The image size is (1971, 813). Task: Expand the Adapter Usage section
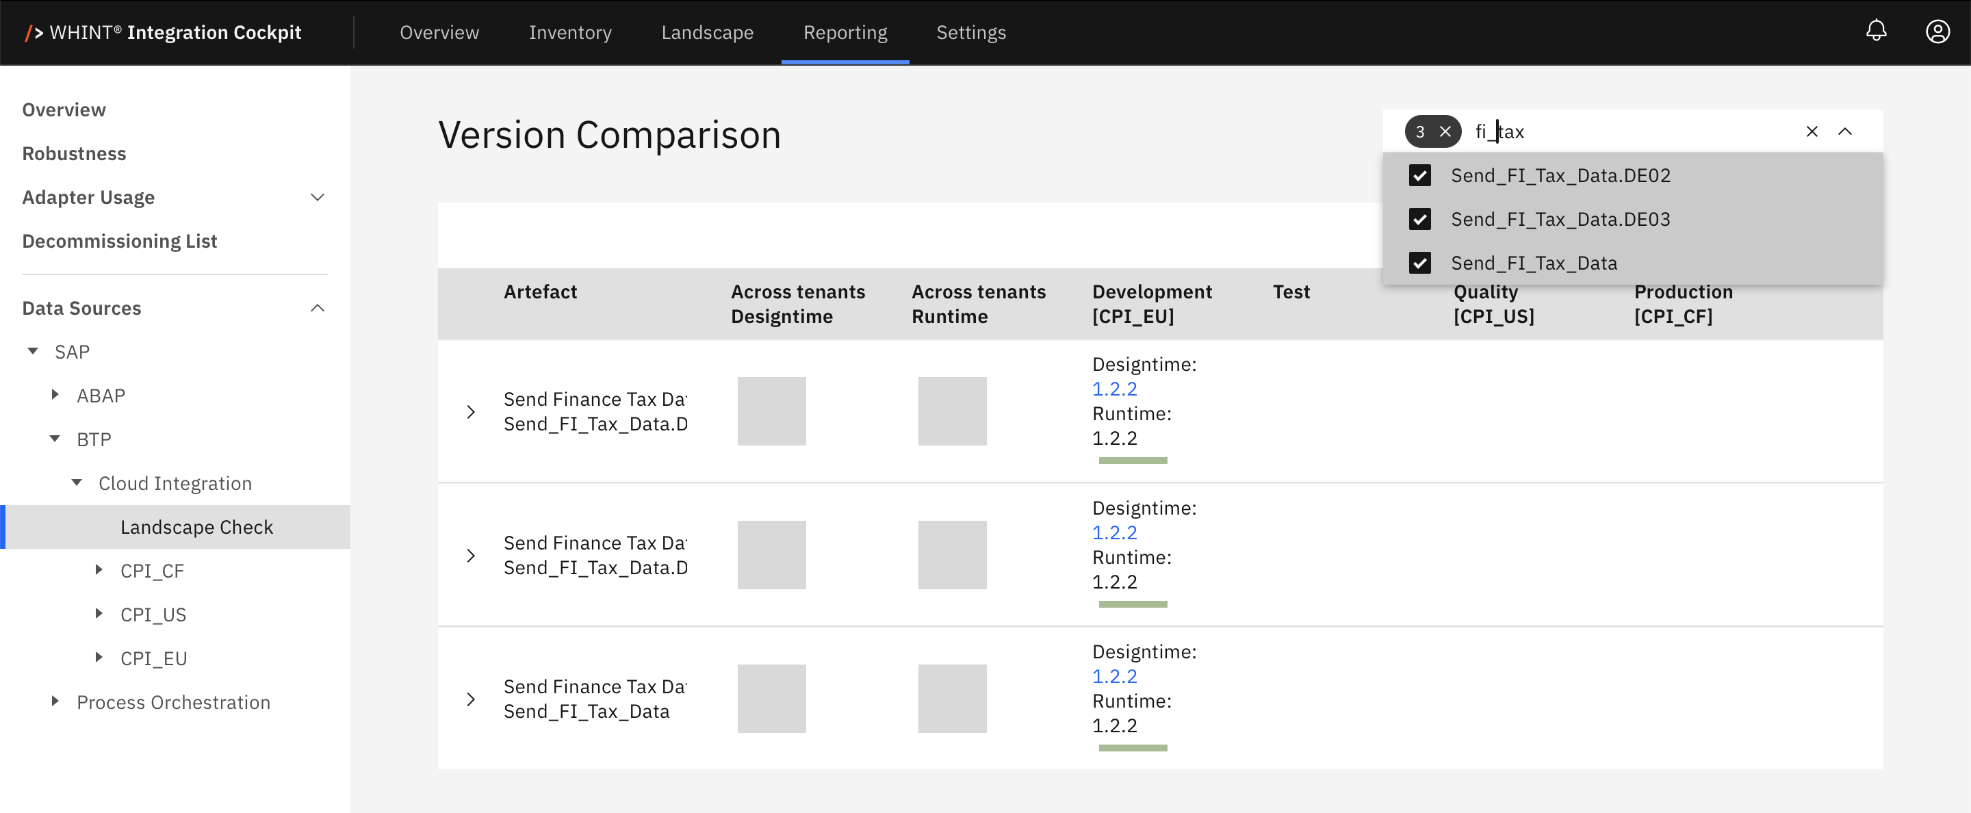pos(318,197)
